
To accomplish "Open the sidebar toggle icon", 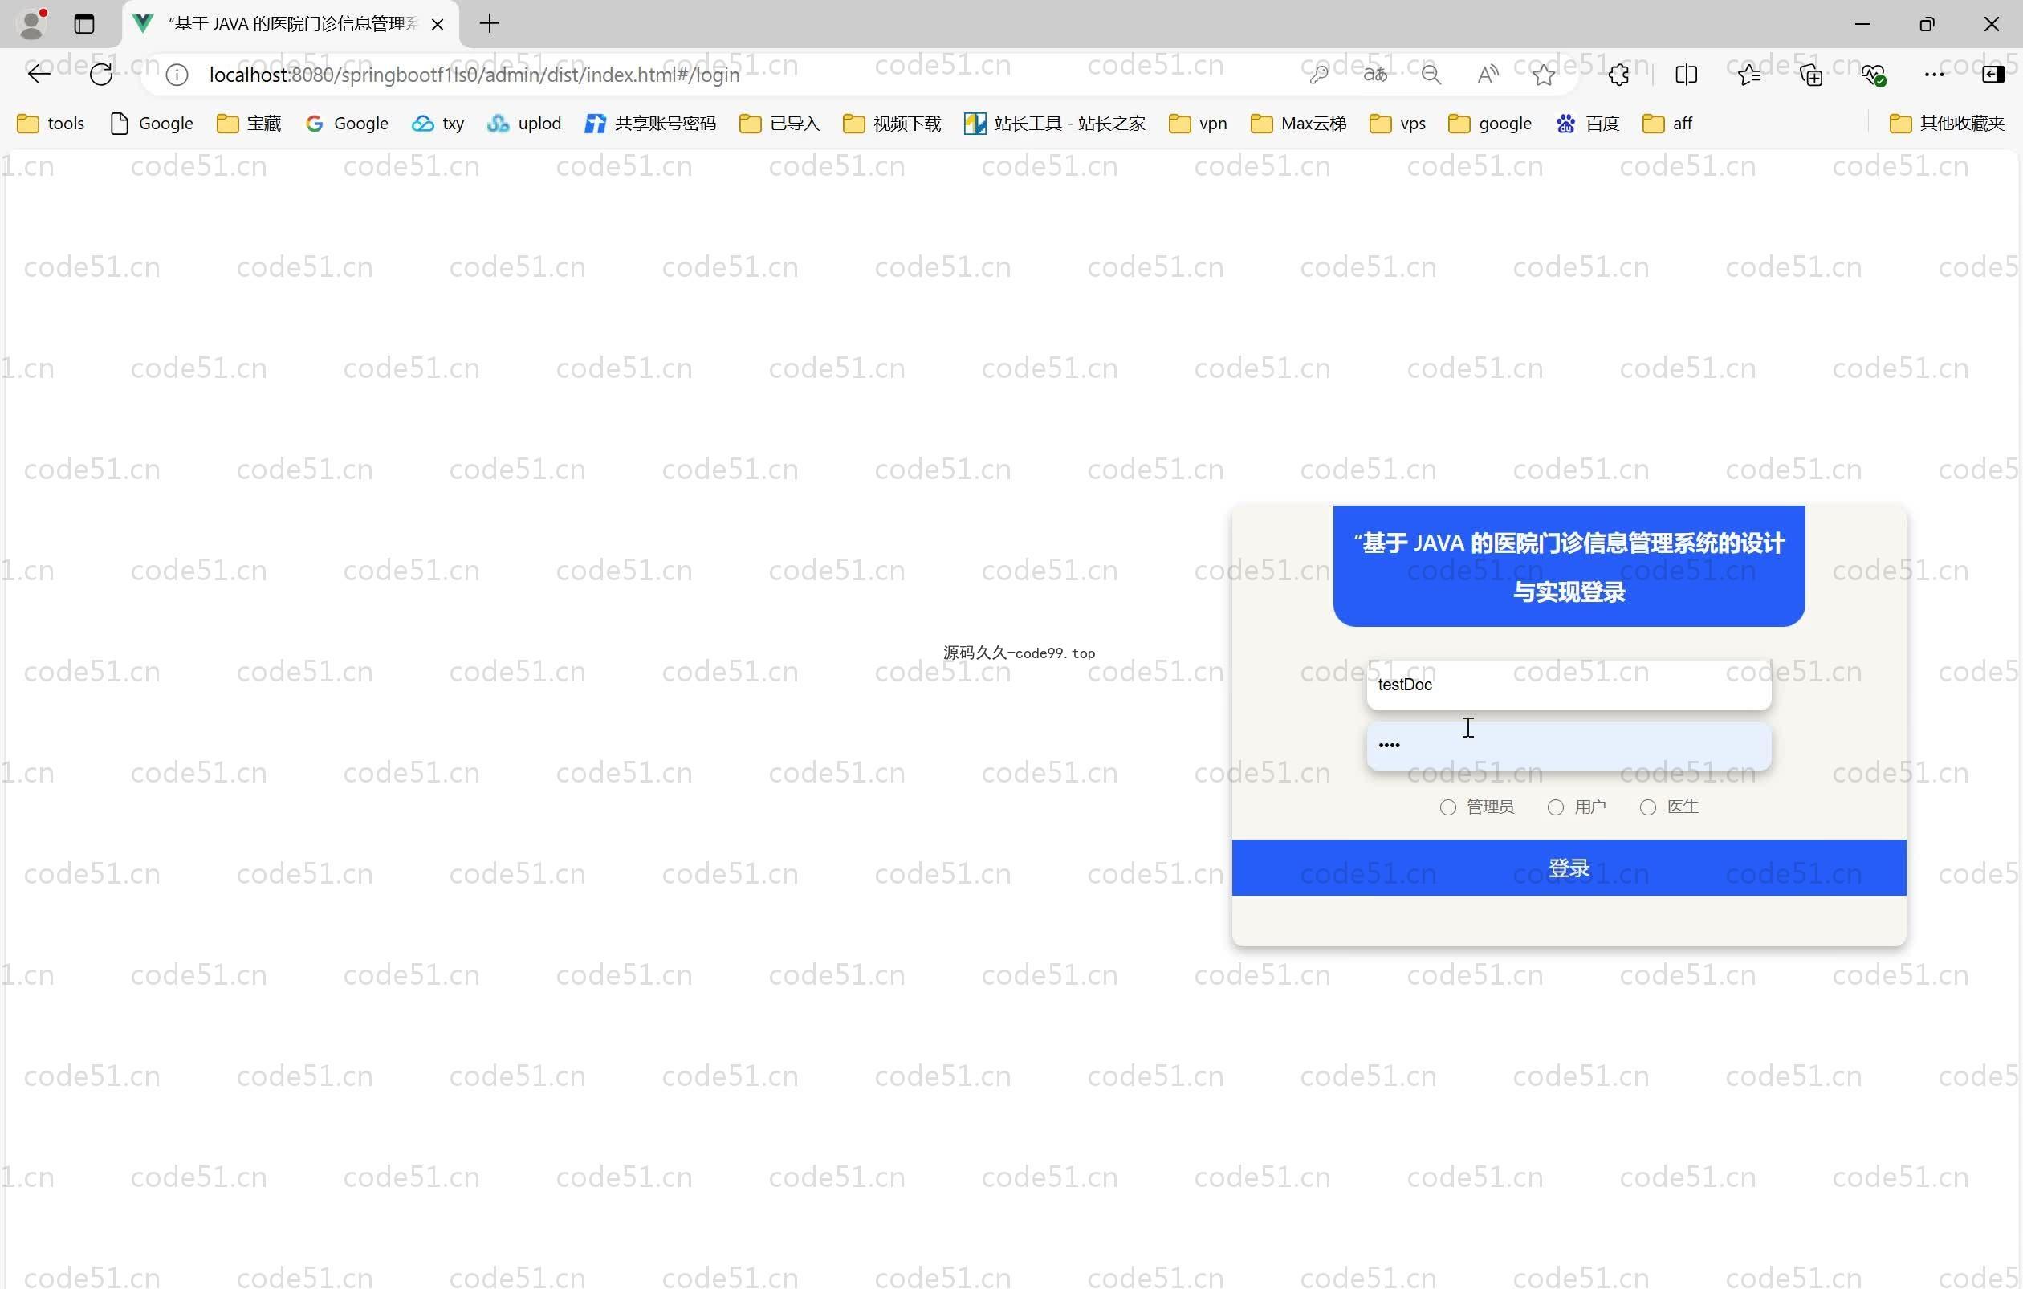I will 1993,75.
